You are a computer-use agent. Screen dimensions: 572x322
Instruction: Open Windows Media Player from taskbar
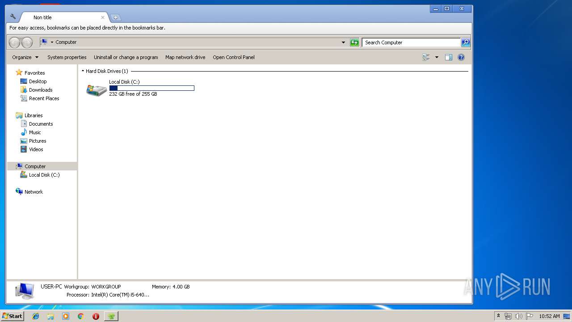[x=66, y=316]
